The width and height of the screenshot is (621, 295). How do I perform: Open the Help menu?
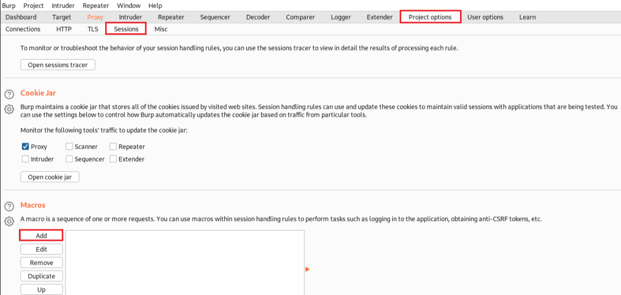[x=155, y=6]
